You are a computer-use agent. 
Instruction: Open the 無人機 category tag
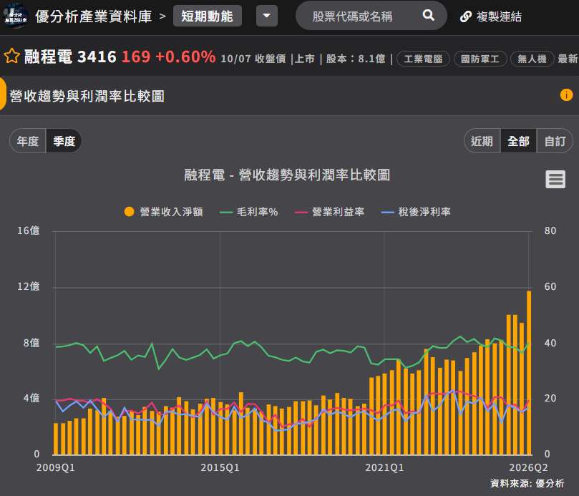click(x=532, y=59)
